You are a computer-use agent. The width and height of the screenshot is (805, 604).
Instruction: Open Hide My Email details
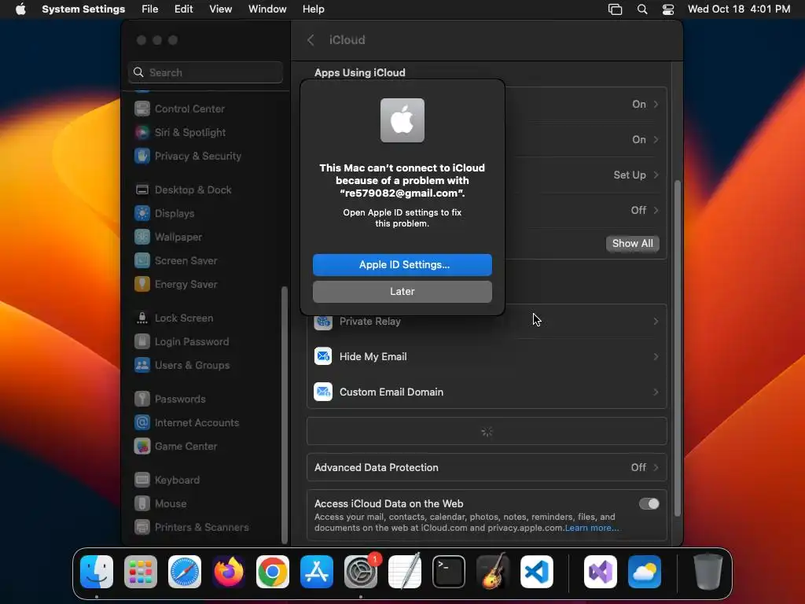[487, 357]
